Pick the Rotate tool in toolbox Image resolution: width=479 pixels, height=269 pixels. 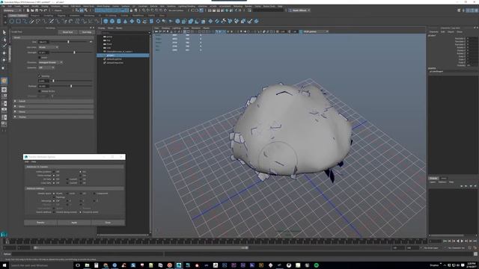(4, 60)
